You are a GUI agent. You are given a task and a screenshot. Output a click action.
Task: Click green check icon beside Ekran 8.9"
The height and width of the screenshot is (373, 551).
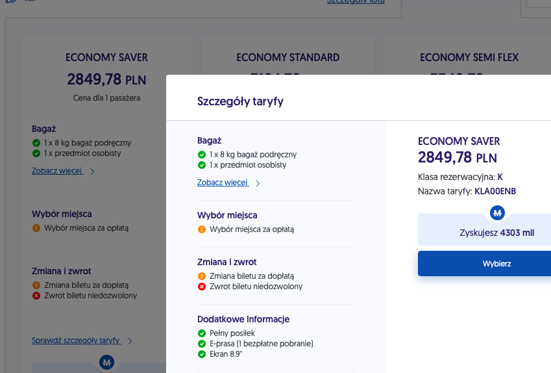[x=202, y=354]
